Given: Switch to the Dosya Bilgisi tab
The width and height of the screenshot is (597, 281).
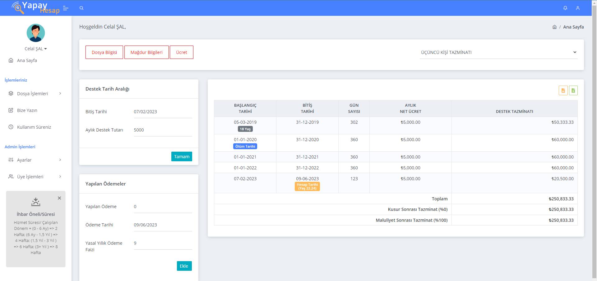Looking at the screenshot, I should pos(104,52).
